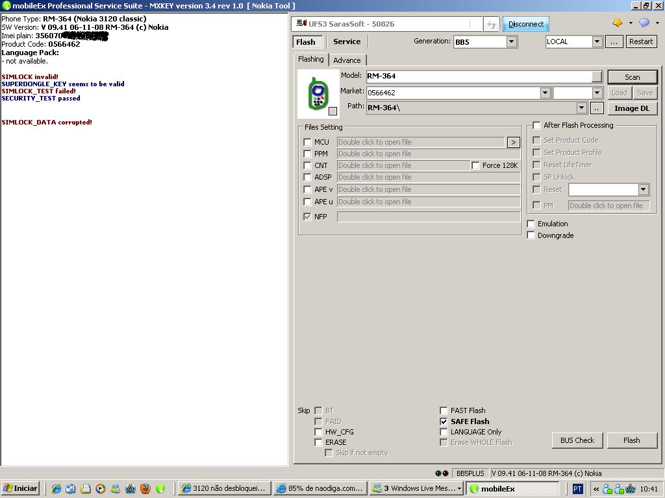Enable the PPM file checkbox
Viewport: 665px width, 498px height.
pyautogui.click(x=307, y=154)
